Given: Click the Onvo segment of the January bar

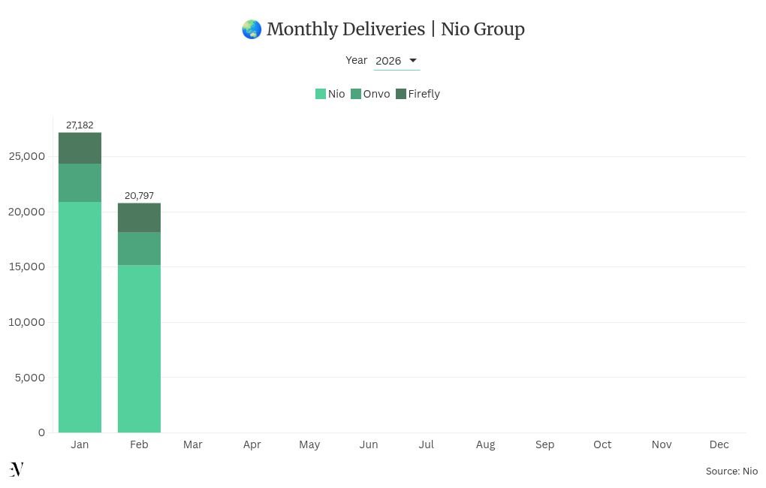Looking at the screenshot, I should (80, 183).
